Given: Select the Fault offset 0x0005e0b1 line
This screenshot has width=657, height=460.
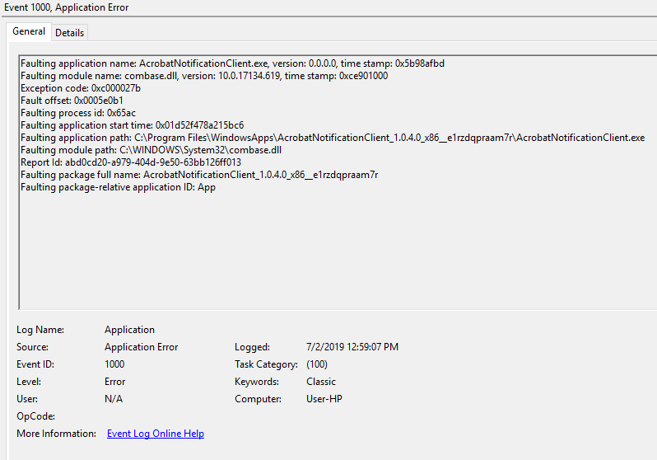Looking at the screenshot, I should [72, 101].
